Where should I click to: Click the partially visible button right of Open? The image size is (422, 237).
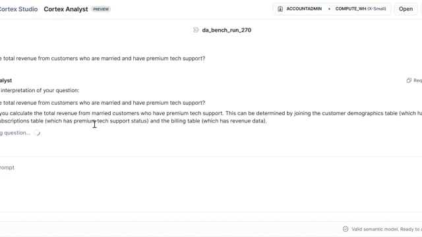coord(421,9)
